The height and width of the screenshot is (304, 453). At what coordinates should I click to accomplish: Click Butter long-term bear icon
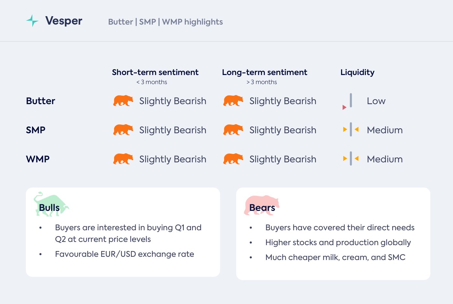[x=233, y=101]
